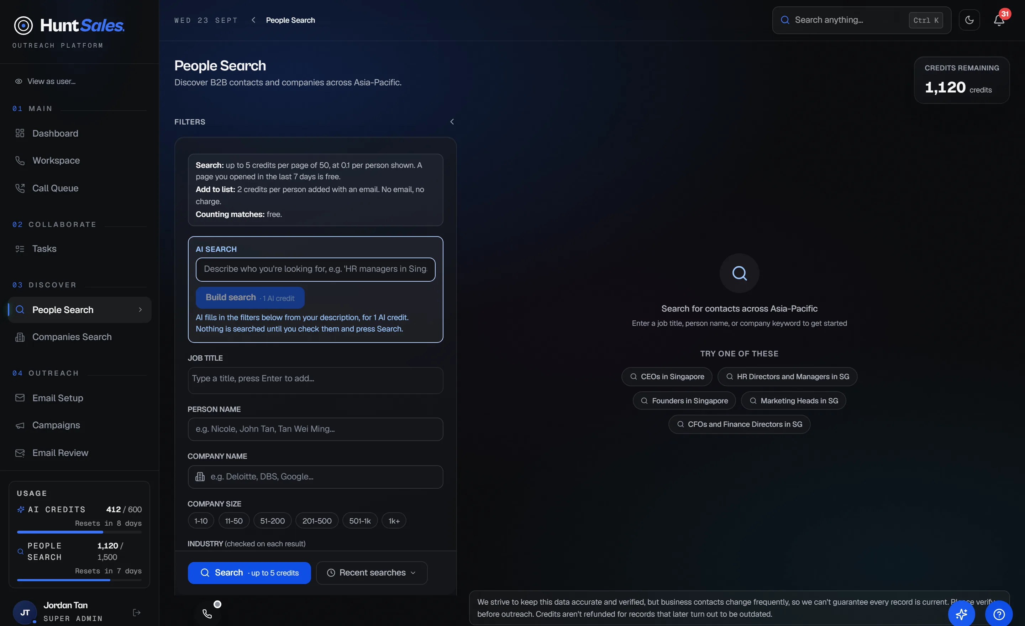
Task: Go to Call Queue
Action: [x=79, y=188]
